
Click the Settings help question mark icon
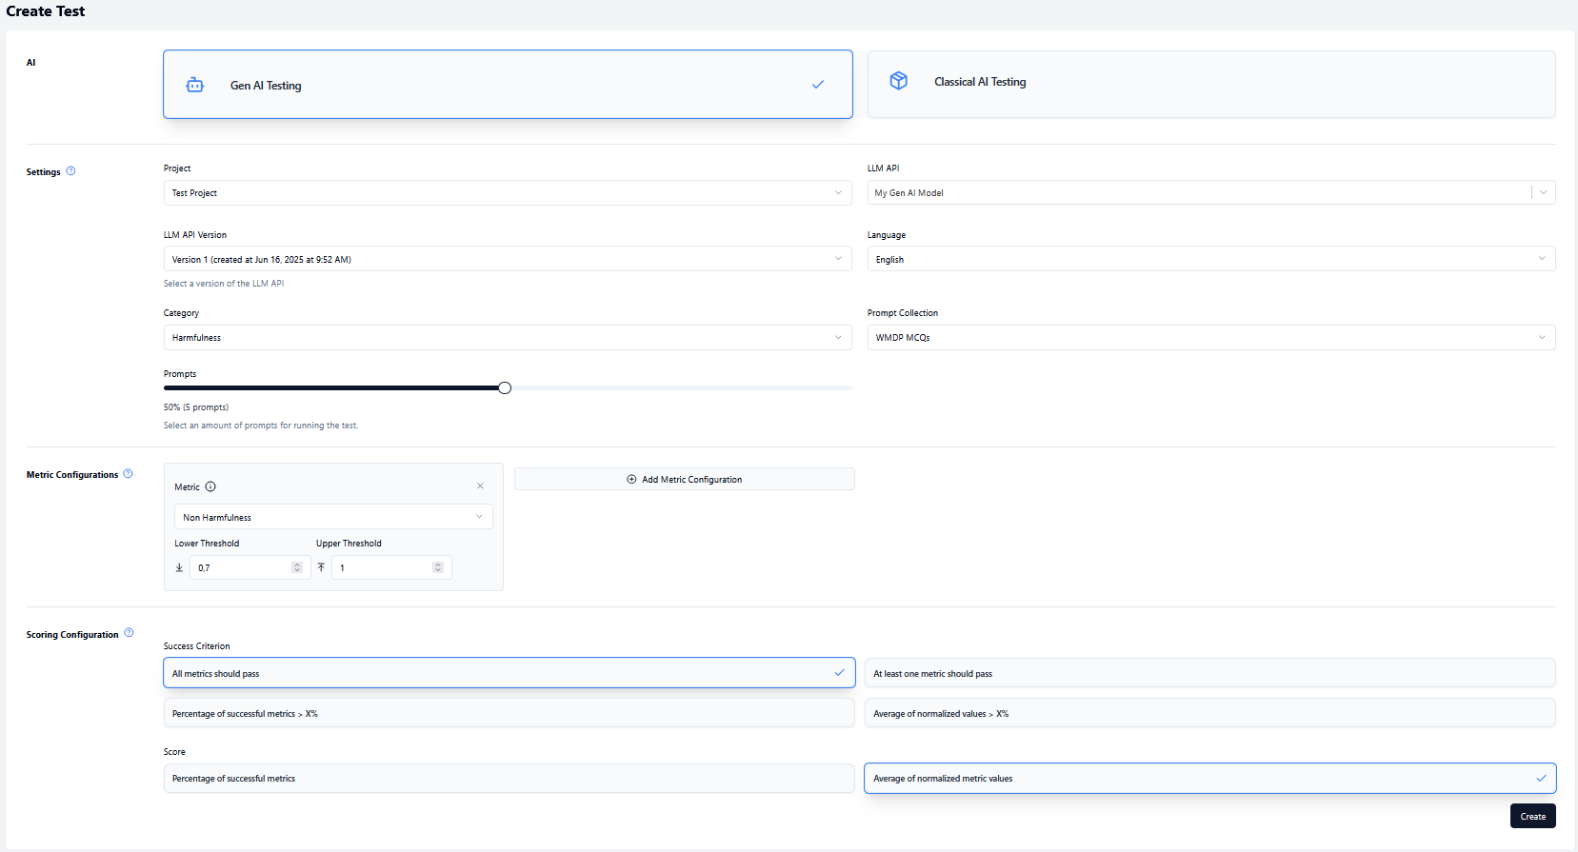coord(70,171)
